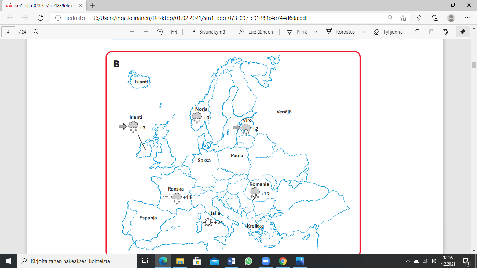
Task: Open Word from taskbar
Action: click(232, 261)
